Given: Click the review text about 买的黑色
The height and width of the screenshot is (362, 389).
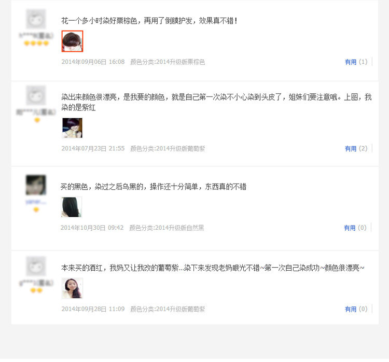Looking at the screenshot, I should tap(154, 186).
